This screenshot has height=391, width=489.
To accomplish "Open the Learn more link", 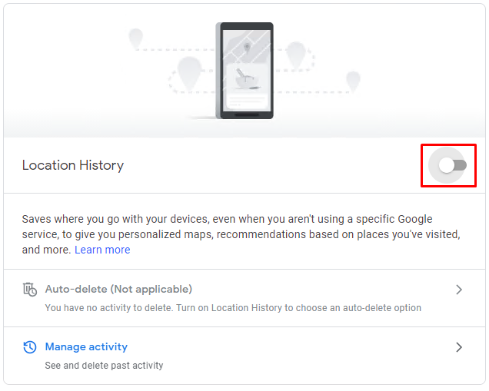I will pyautogui.click(x=102, y=250).
